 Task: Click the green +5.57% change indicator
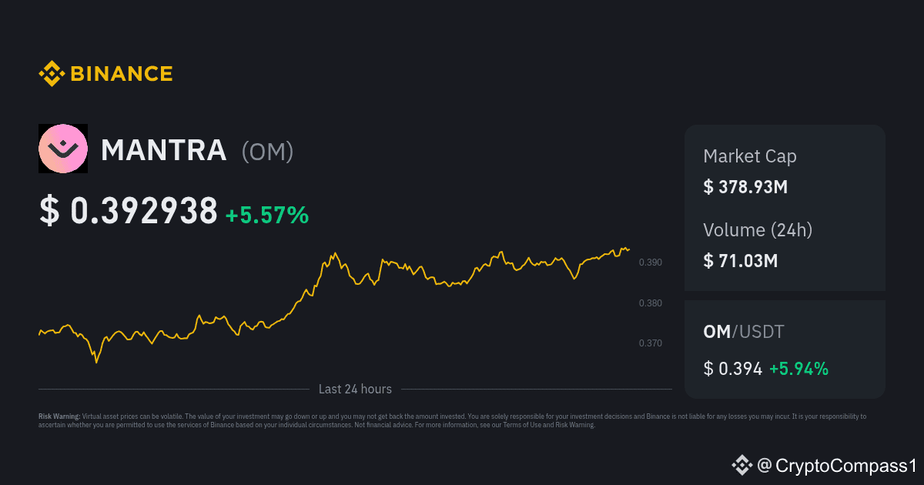pyautogui.click(x=267, y=216)
